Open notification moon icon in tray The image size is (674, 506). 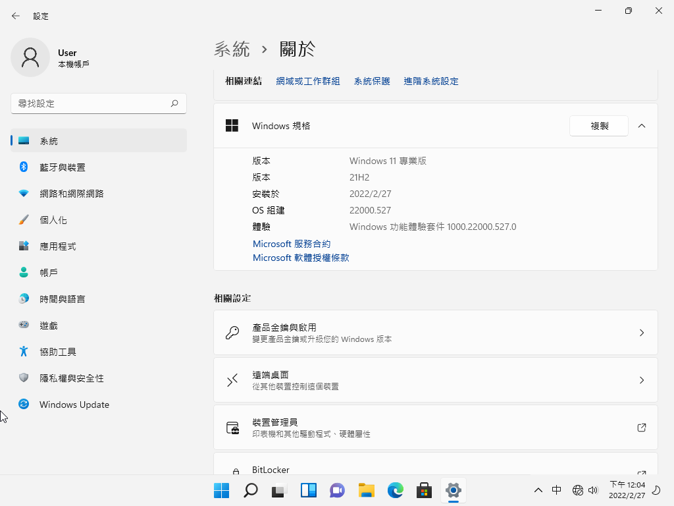[656, 490]
